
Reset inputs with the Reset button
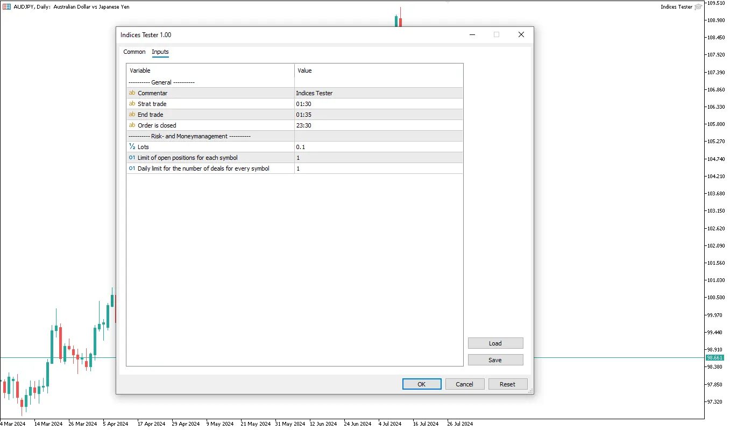[507, 384]
